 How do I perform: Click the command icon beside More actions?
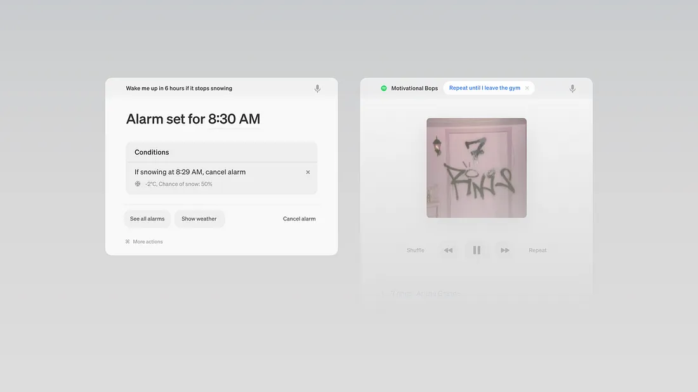point(128,242)
